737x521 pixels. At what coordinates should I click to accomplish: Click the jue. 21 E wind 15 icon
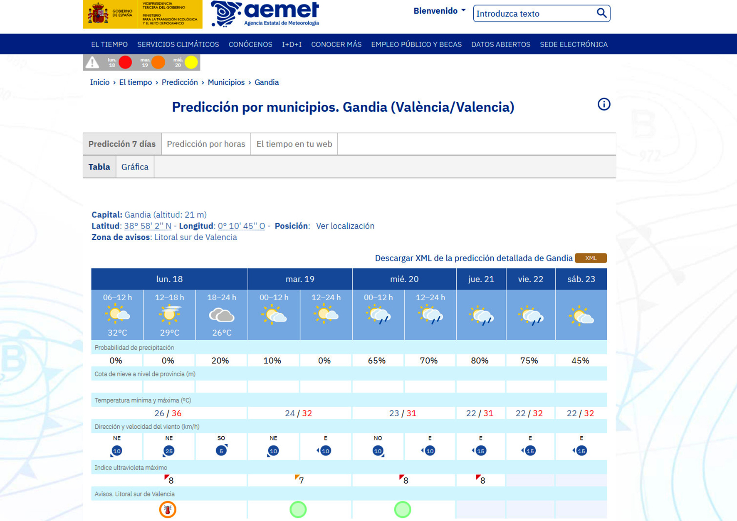pyautogui.click(x=480, y=451)
